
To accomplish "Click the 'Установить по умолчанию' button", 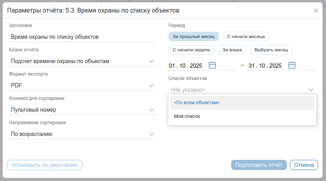I will coord(45,165).
